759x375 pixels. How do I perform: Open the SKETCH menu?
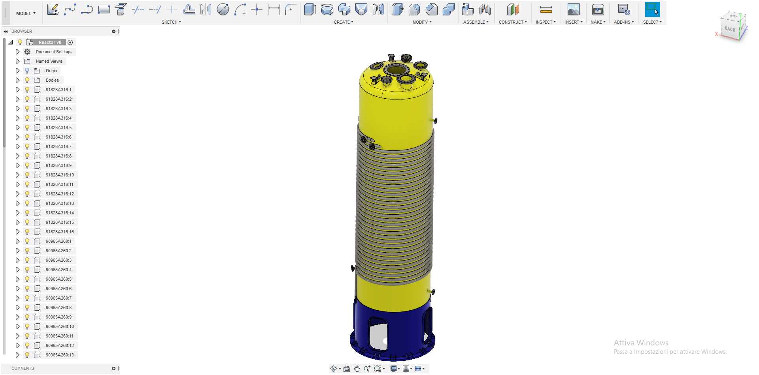click(x=171, y=22)
